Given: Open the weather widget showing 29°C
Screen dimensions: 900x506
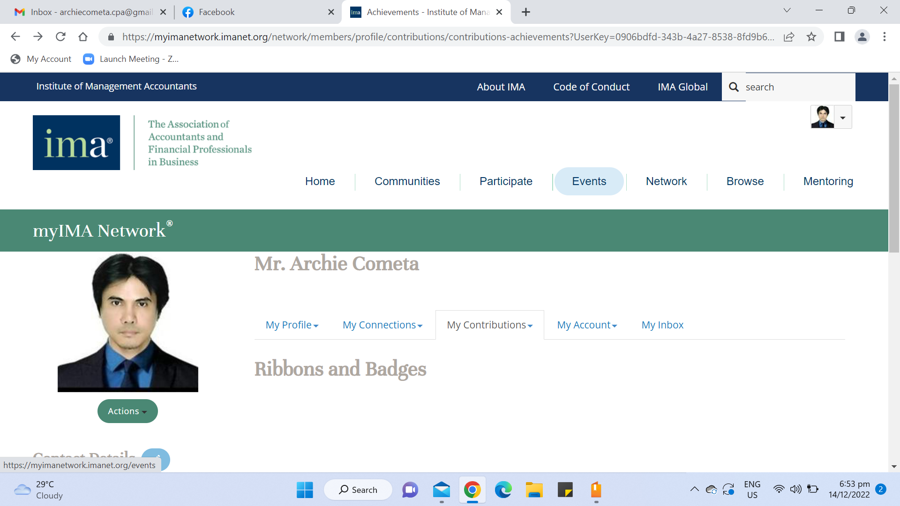Looking at the screenshot, I should (x=38, y=490).
